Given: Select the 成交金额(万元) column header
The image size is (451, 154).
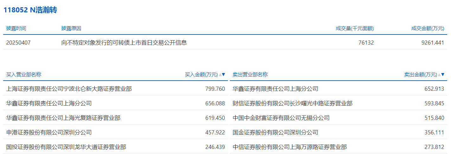Looking at the screenshot, I should [x=428, y=28].
